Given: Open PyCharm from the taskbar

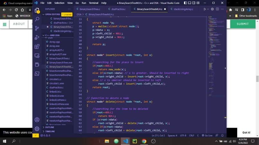Looking at the screenshot, I should pos(135,141).
